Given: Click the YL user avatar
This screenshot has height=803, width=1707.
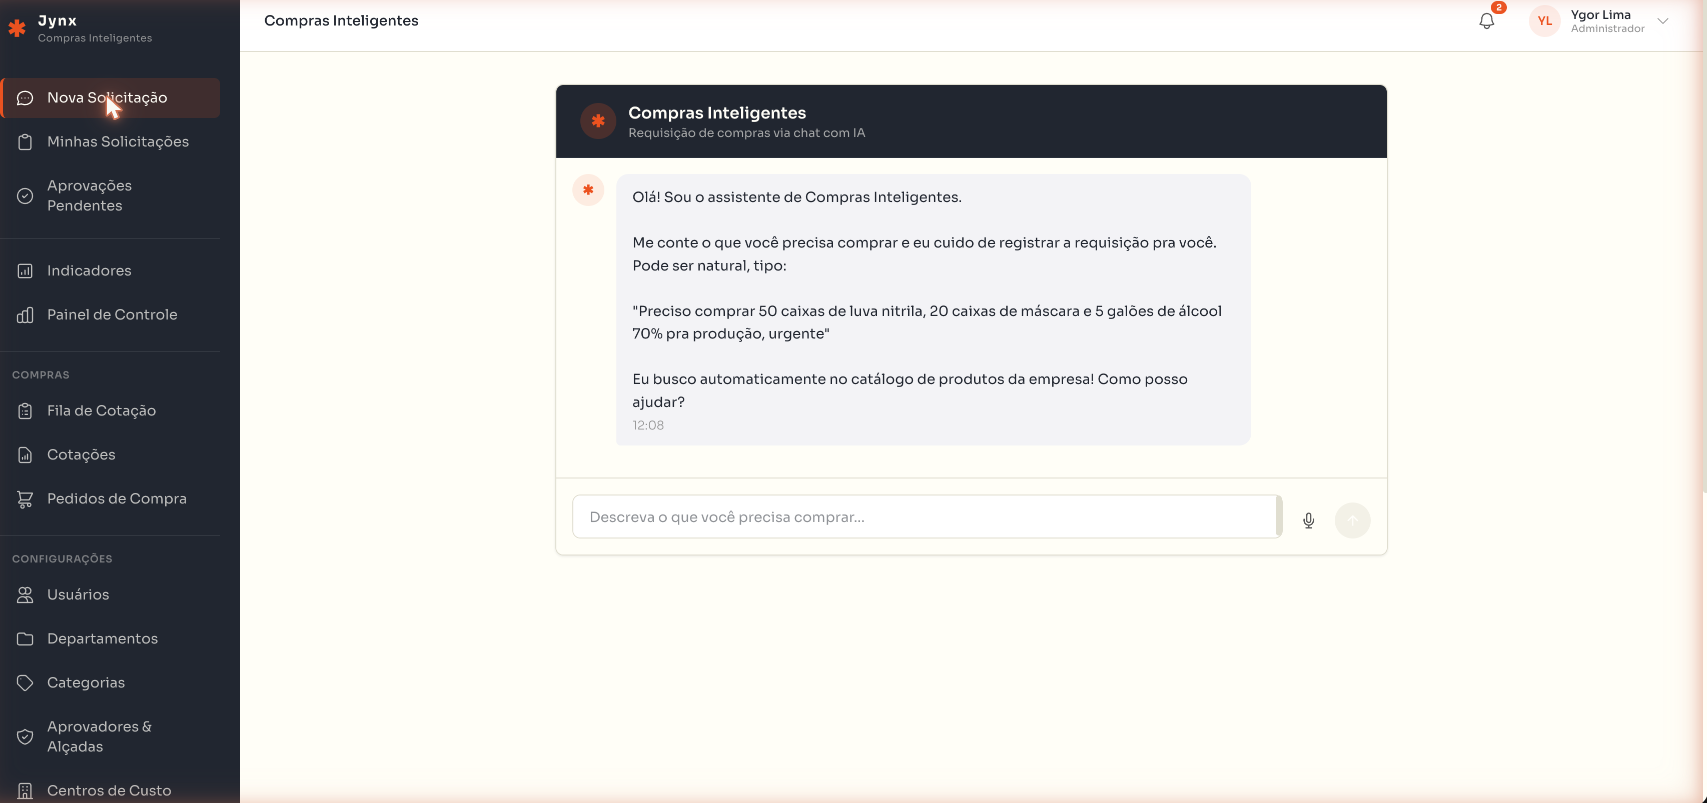Looking at the screenshot, I should (1544, 21).
